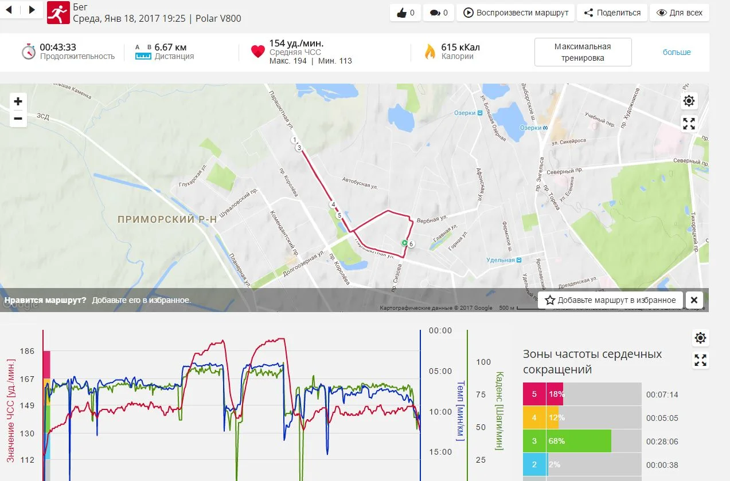Click zone 2 time 00:00:38

click(662, 465)
